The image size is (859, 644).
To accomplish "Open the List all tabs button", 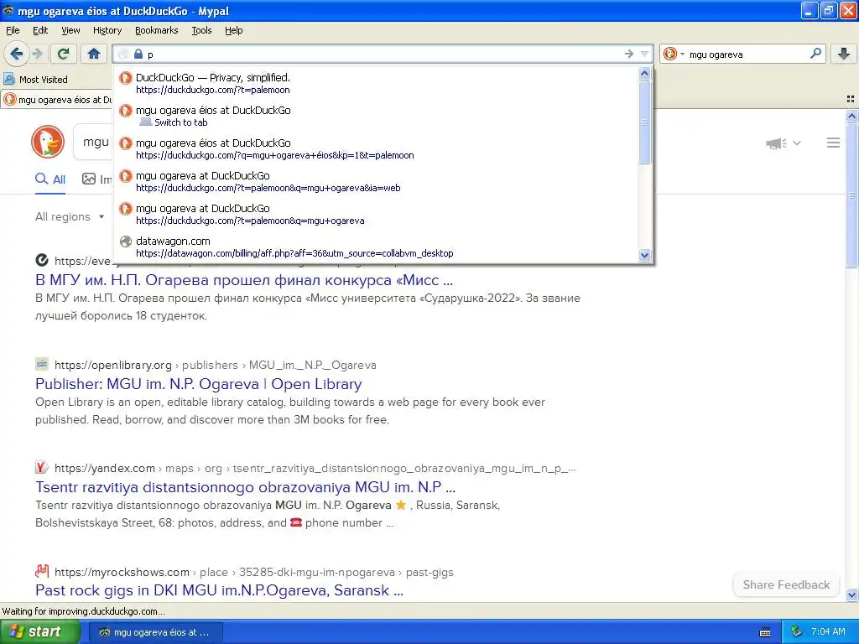I will [x=851, y=99].
